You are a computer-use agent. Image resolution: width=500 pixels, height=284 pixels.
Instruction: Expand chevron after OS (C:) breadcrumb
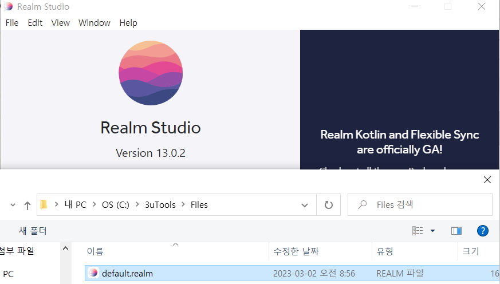pyautogui.click(x=137, y=204)
